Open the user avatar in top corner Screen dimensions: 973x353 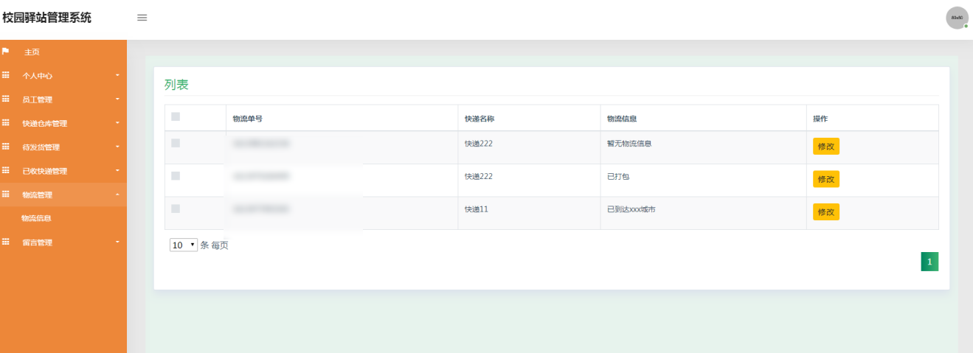coord(957,18)
